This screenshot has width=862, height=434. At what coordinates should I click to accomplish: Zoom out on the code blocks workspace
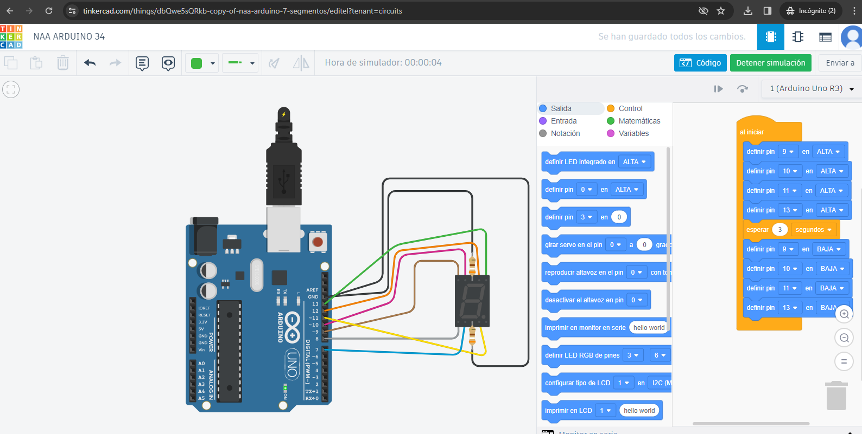pos(844,338)
